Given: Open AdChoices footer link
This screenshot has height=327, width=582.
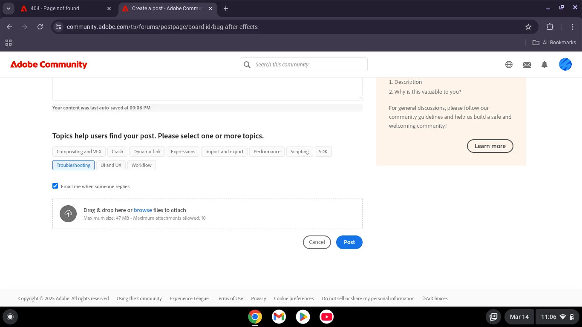Looking at the screenshot, I should [x=435, y=298].
